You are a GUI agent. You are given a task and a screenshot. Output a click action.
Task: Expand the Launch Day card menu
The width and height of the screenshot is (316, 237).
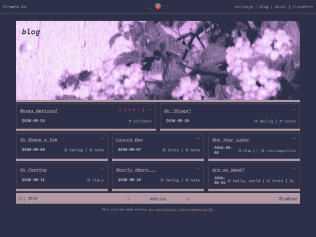[x=198, y=139]
